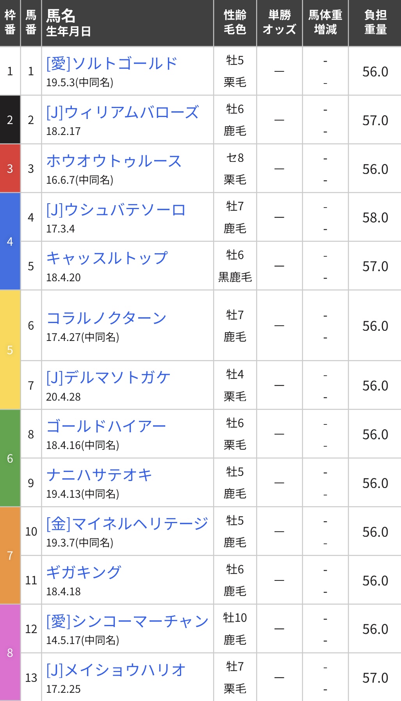Open ナニハサテオキ horse page

click(x=99, y=475)
